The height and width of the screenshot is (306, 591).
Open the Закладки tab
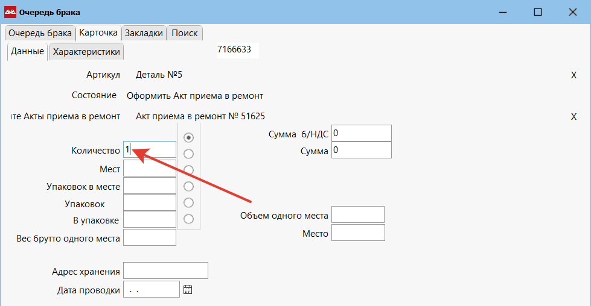click(144, 33)
